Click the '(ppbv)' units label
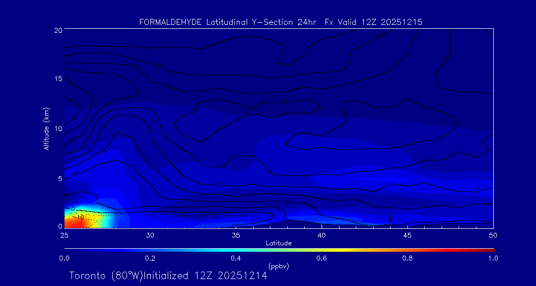Image resolution: width=536 pixels, height=286 pixels. pos(279,266)
